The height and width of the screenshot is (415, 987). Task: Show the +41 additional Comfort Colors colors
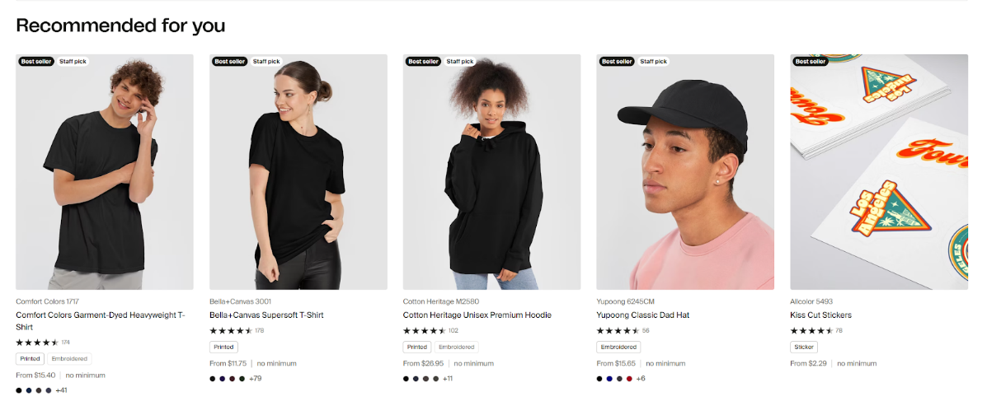(61, 390)
